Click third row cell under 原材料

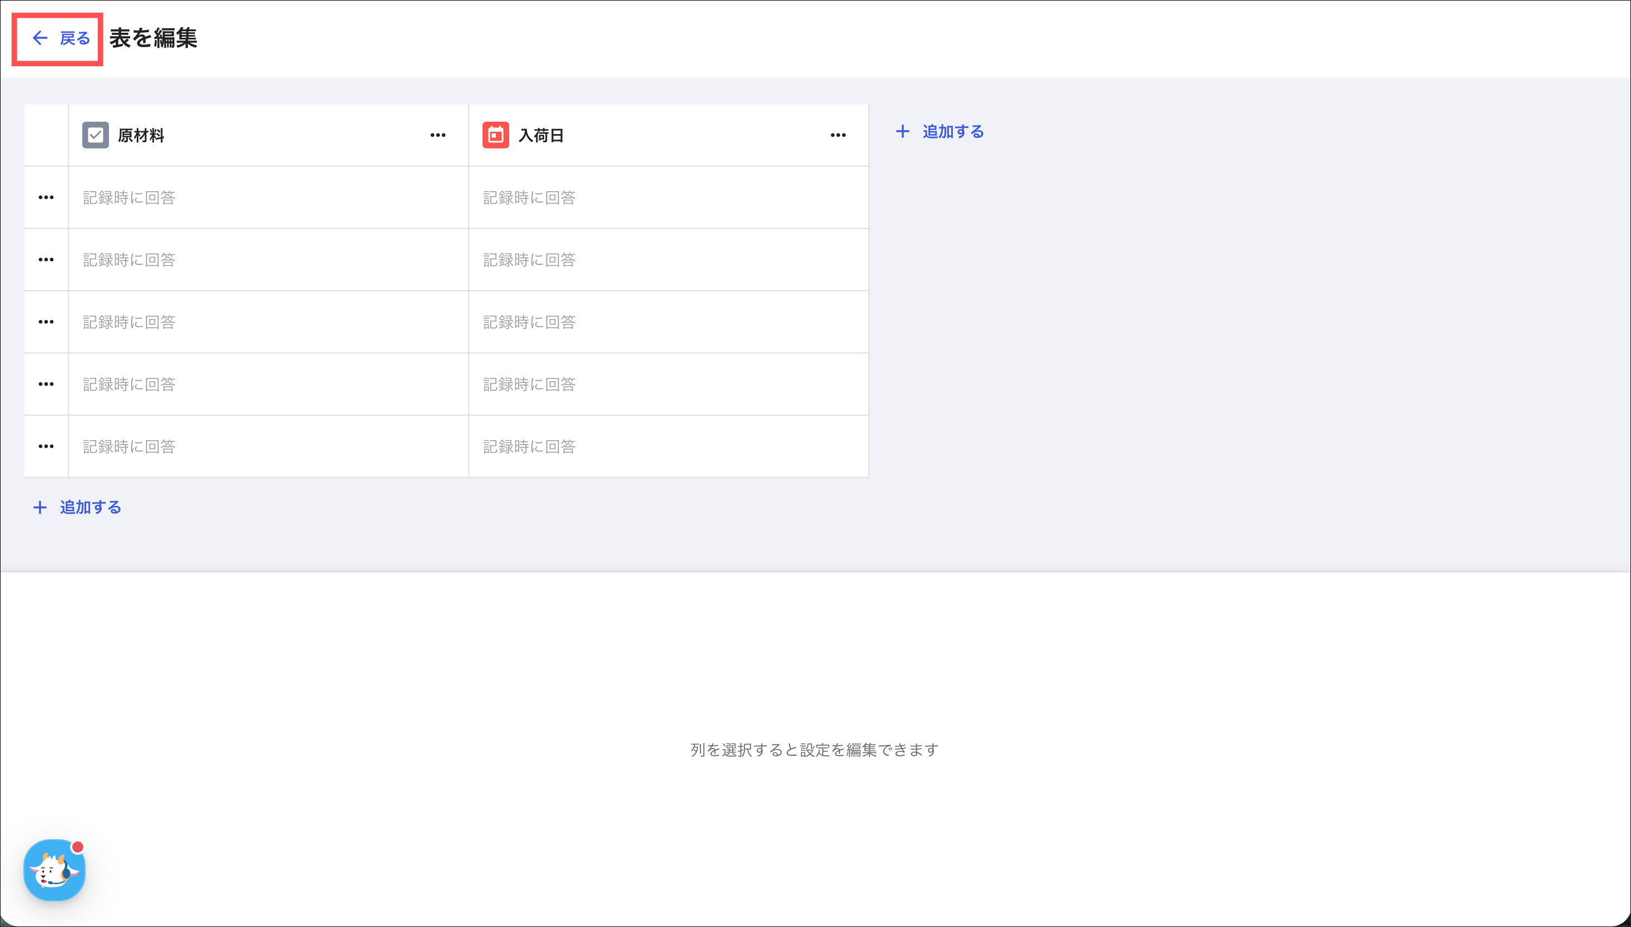click(268, 322)
